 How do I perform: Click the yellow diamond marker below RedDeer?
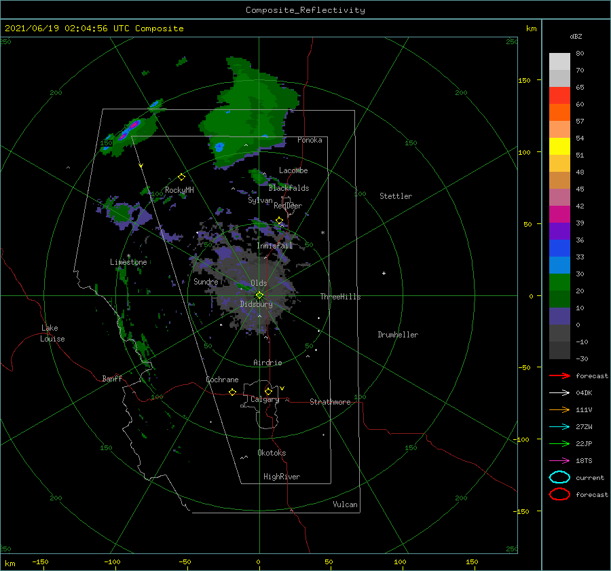[x=279, y=221]
